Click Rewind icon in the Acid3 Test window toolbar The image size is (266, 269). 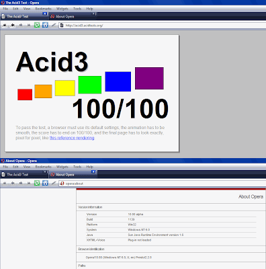coord(5,26)
